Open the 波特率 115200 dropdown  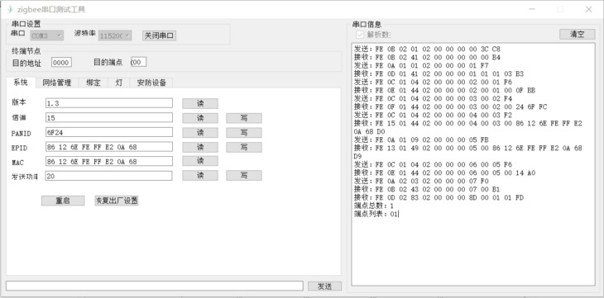coord(115,35)
